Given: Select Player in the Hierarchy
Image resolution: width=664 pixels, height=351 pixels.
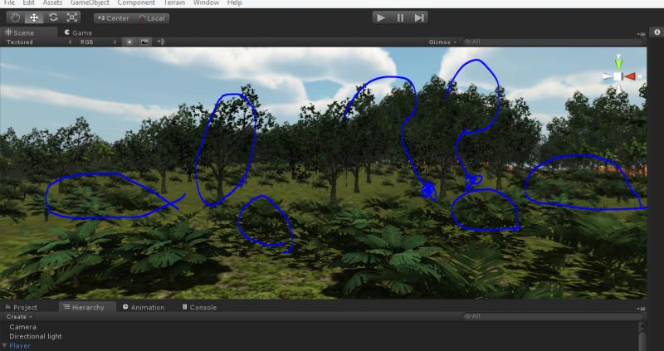Looking at the screenshot, I should tap(20, 346).
